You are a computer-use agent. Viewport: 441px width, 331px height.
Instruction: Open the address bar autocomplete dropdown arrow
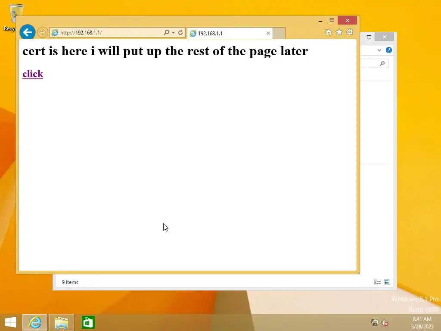point(173,33)
